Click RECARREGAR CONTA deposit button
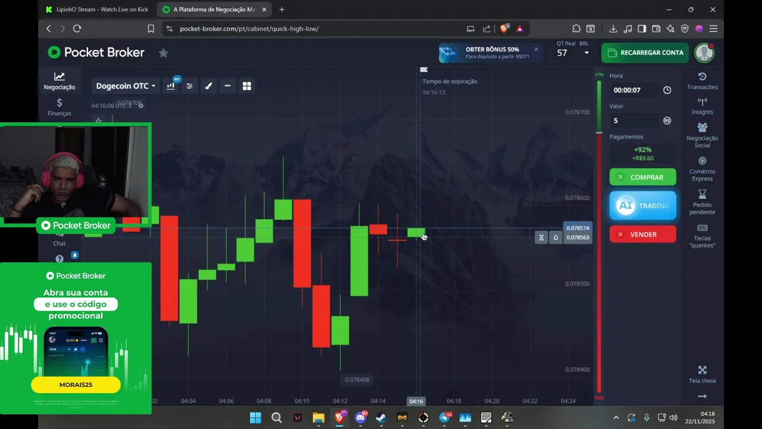Viewport: 762px width, 429px height. click(x=645, y=52)
